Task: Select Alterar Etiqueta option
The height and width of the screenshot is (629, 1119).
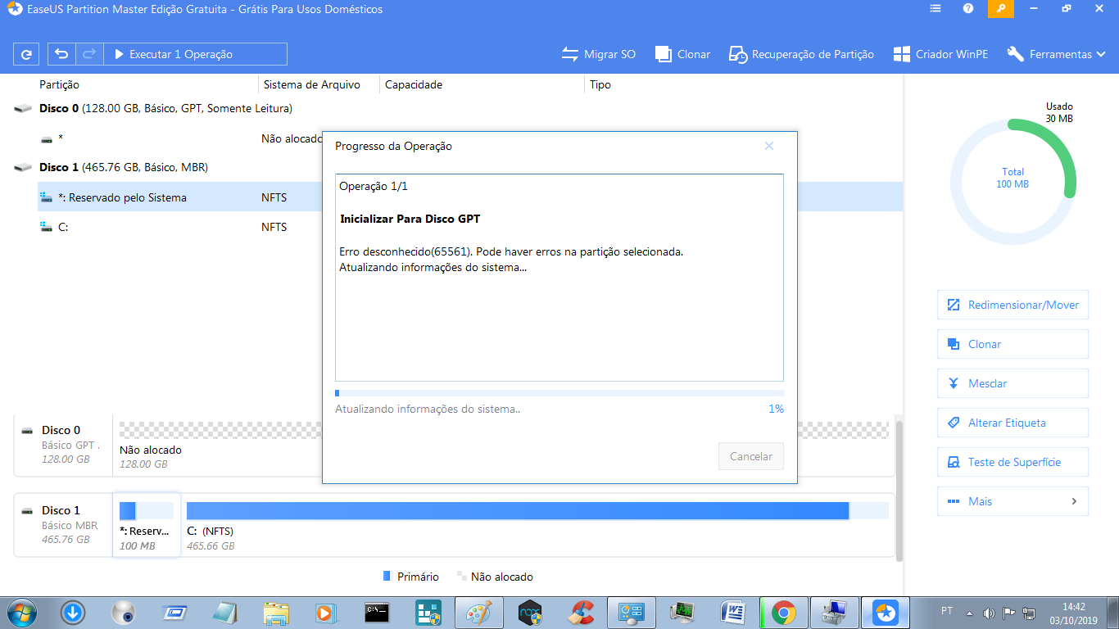Action: pyautogui.click(x=1013, y=423)
